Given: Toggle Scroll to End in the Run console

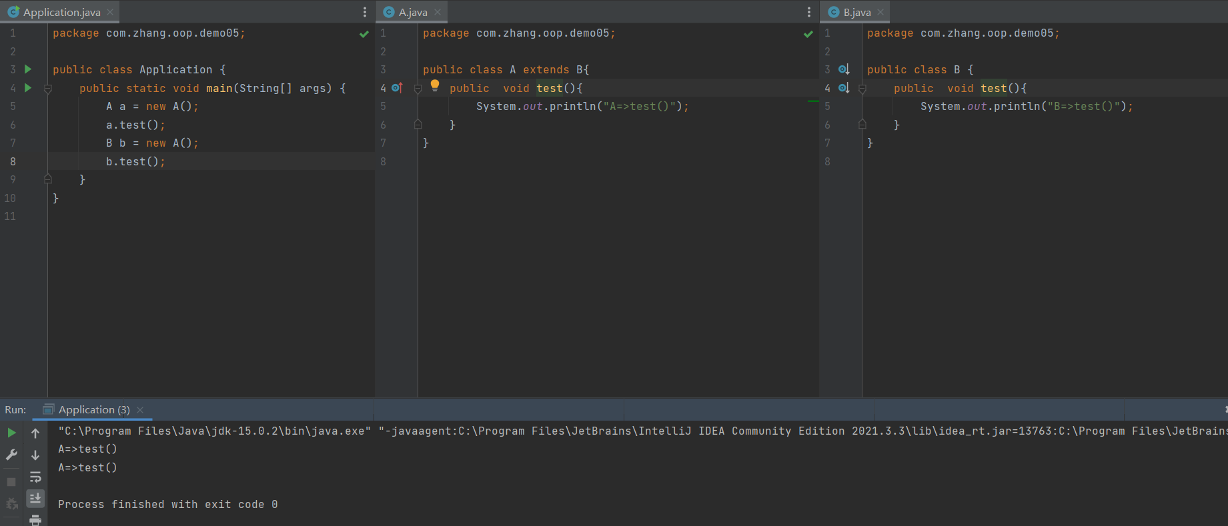Looking at the screenshot, I should click(x=35, y=498).
